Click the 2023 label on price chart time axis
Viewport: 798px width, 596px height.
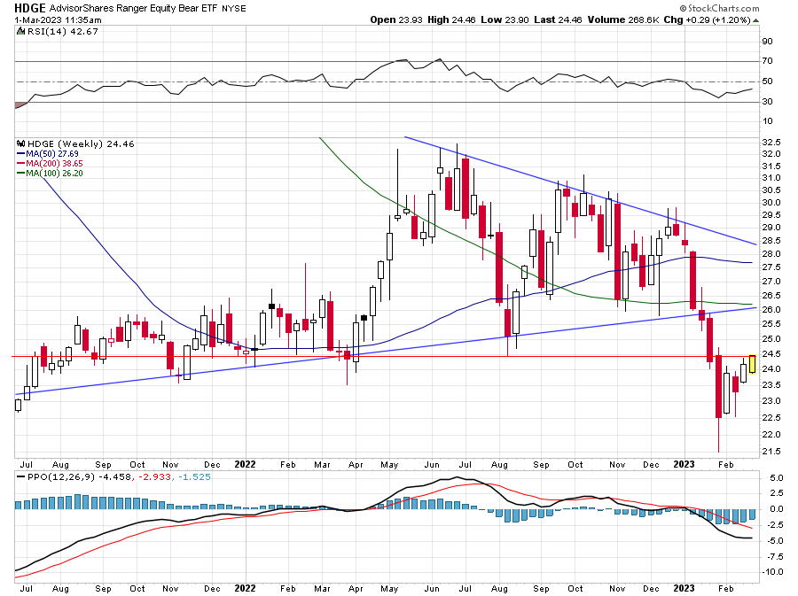[x=684, y=464]
